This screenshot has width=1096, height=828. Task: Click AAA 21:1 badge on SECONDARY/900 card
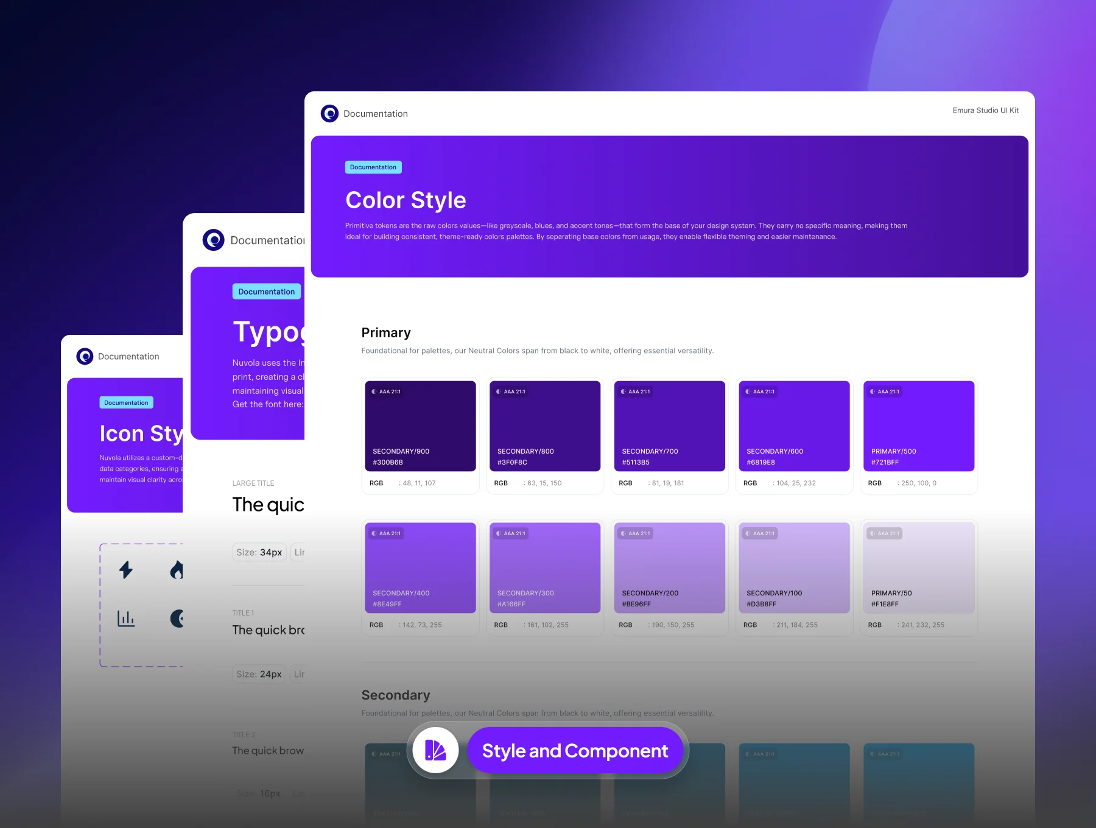tap(387, 391)
